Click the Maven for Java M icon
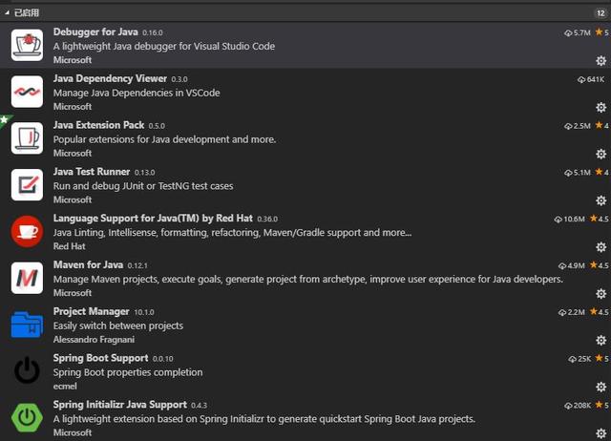 point(27,278)
